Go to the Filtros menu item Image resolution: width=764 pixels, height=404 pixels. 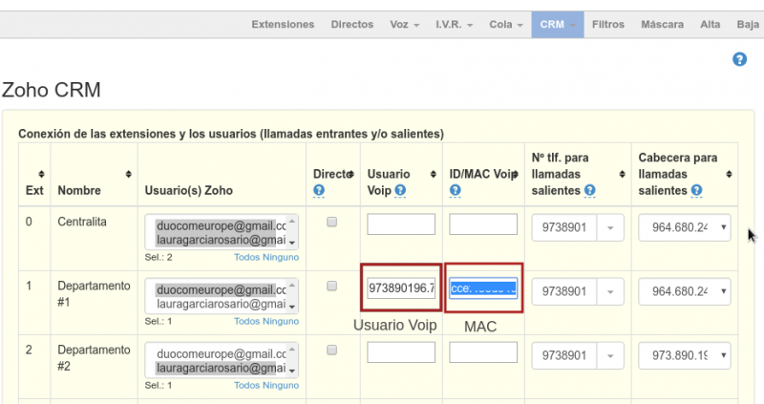[x=608, y=24]
